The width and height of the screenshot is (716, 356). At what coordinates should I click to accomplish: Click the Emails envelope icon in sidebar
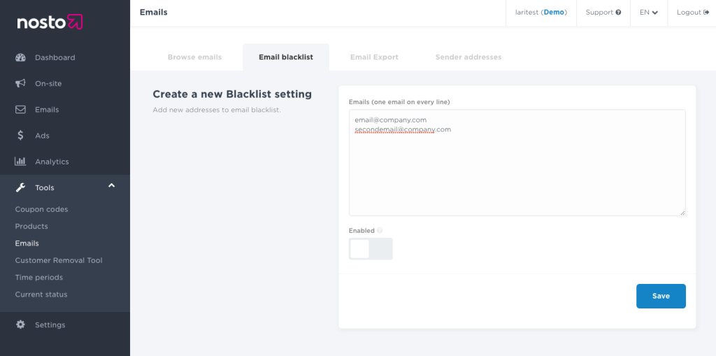point(20,109)
